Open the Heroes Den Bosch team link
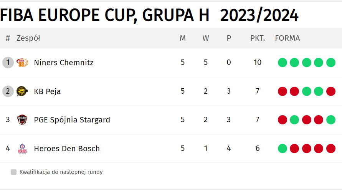 click(x=67, y=149)
